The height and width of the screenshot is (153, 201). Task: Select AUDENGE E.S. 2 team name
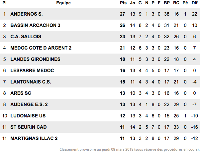29,104
